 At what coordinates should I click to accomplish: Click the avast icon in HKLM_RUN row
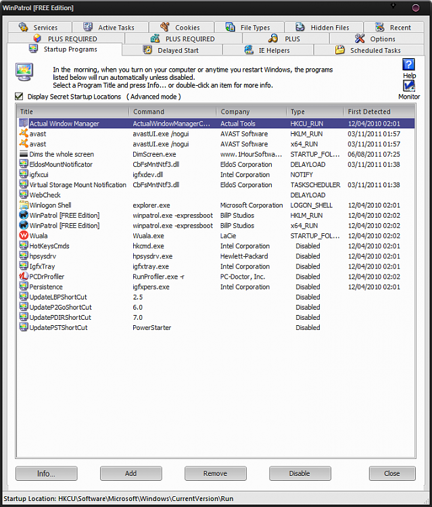click(24, 134)
